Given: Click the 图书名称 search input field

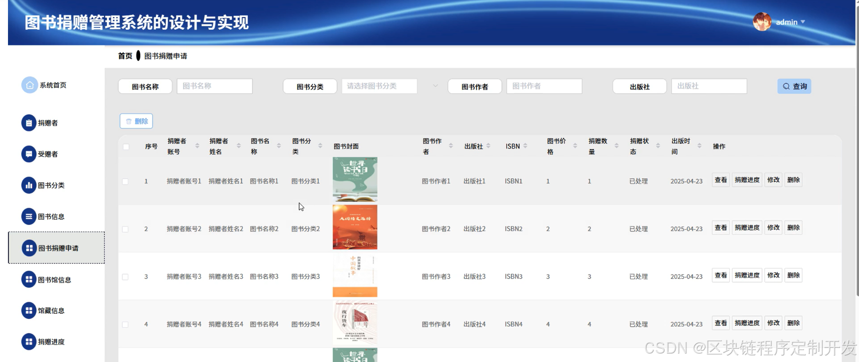Looking at the screenshot, I should click(215, 86).
